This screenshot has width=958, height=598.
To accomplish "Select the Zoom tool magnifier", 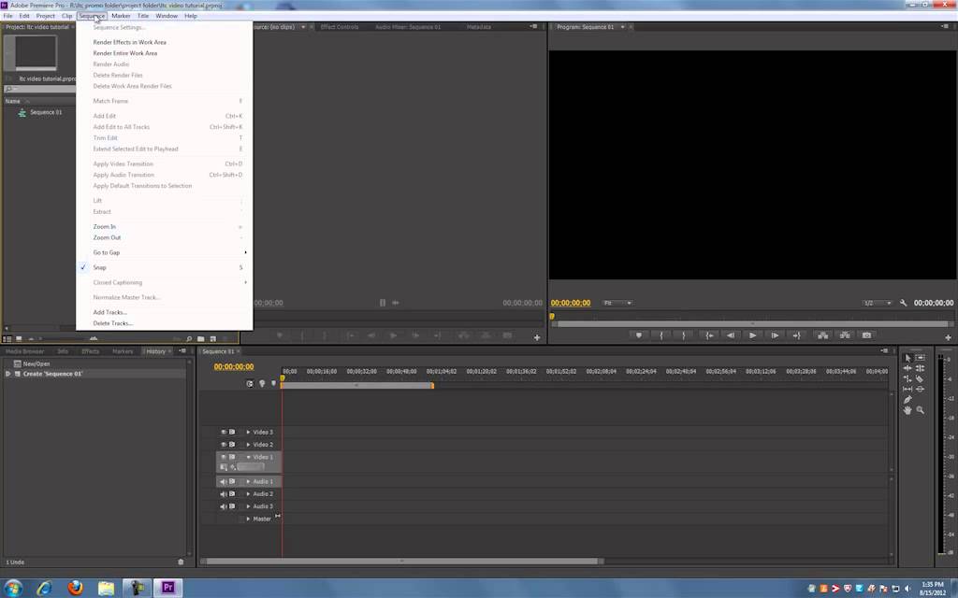I will point(921,410).
